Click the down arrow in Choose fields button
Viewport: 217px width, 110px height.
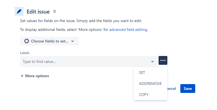[73, 41]
